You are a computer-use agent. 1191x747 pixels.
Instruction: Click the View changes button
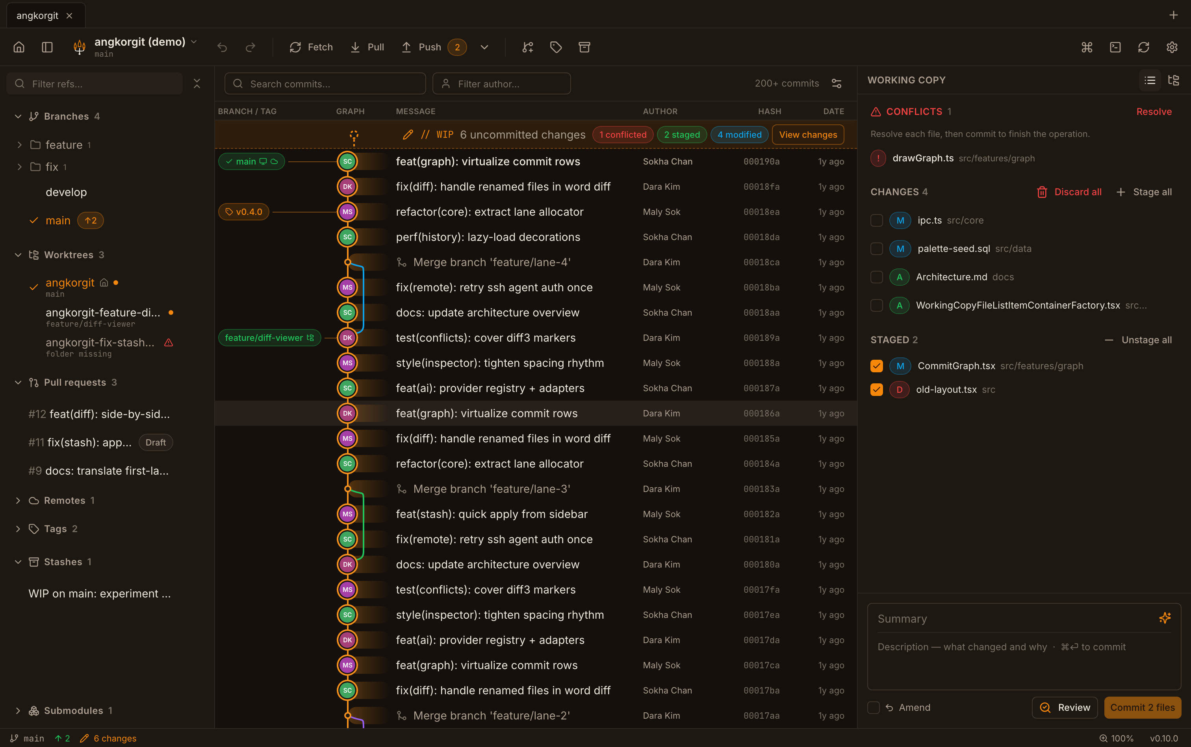pos(808,134)
